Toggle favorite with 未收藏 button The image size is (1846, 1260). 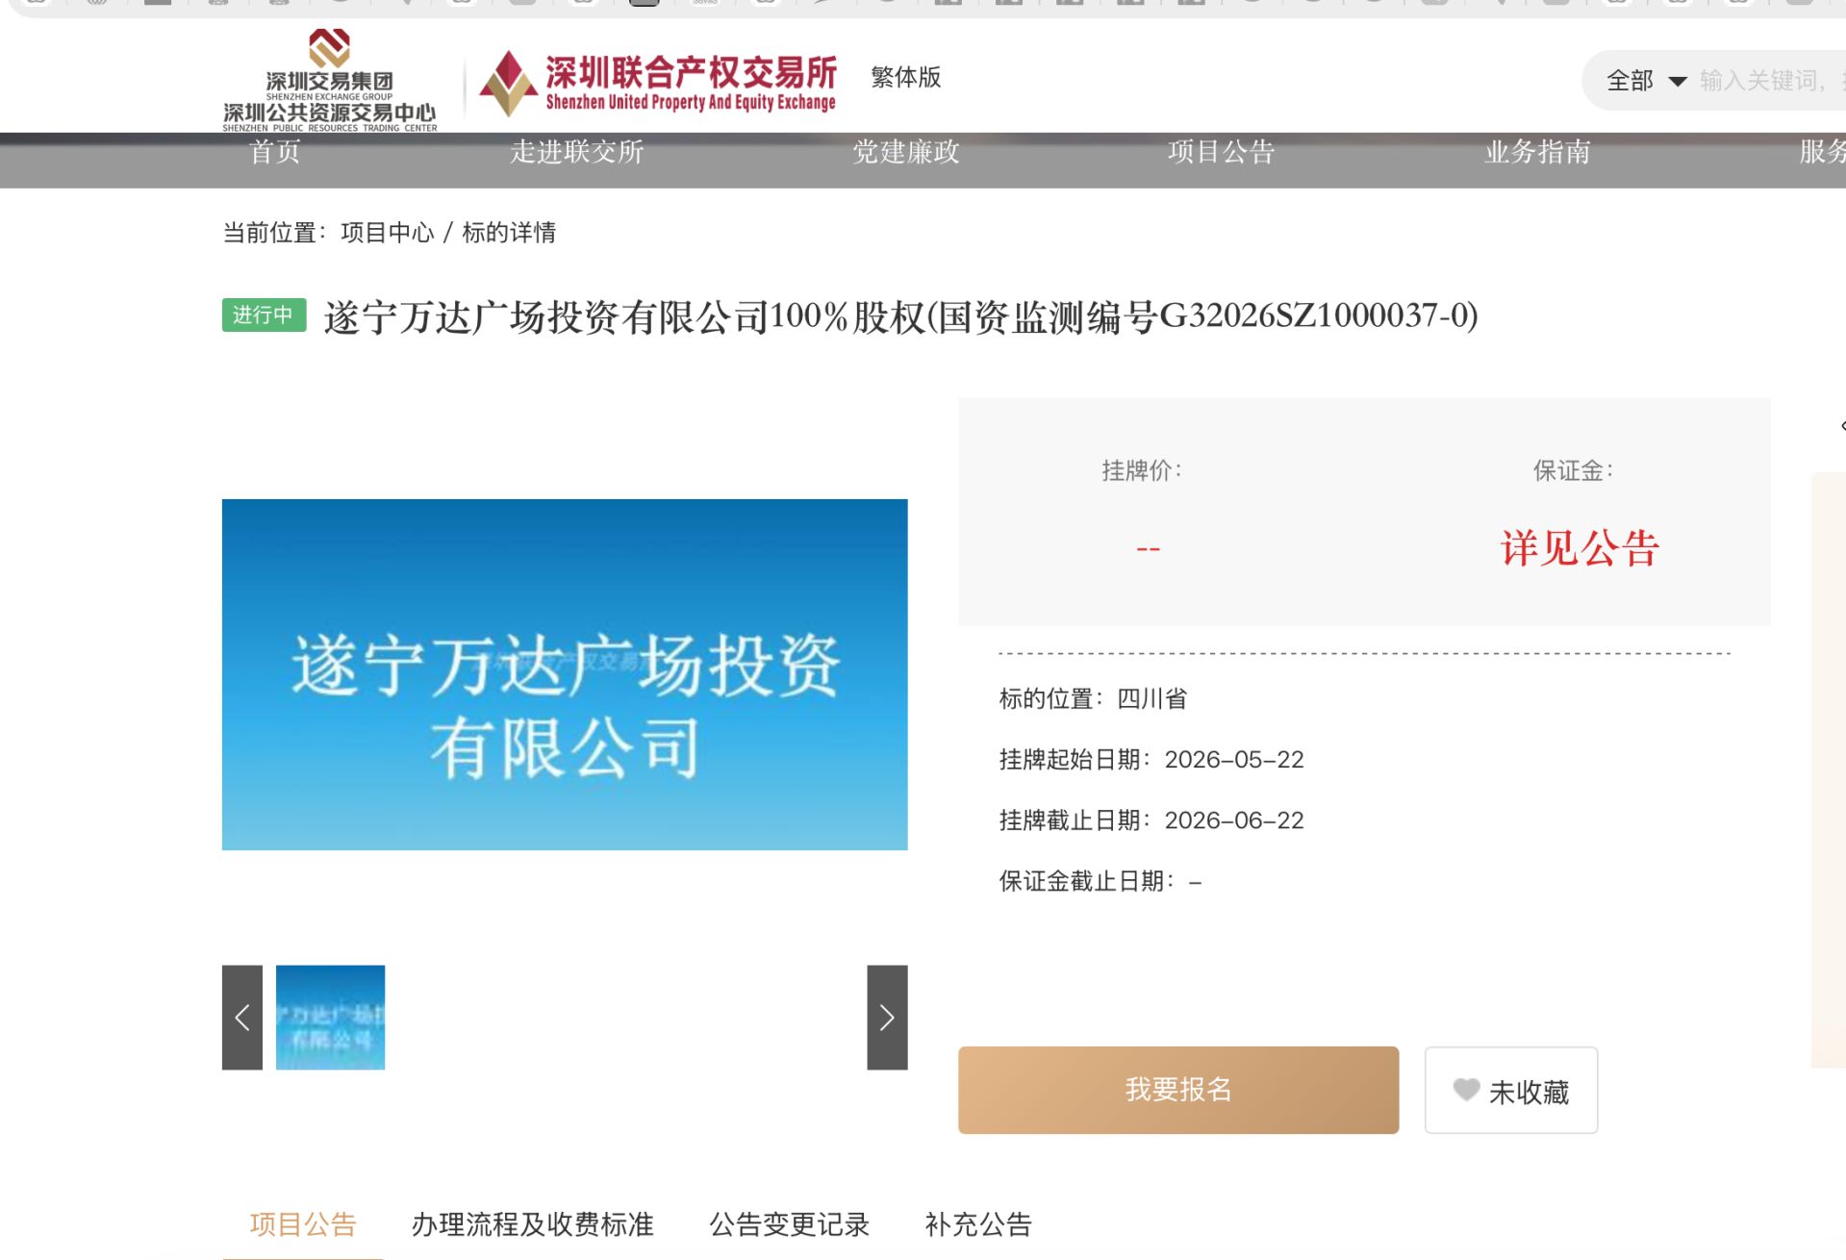(x=1511, y=1090)
